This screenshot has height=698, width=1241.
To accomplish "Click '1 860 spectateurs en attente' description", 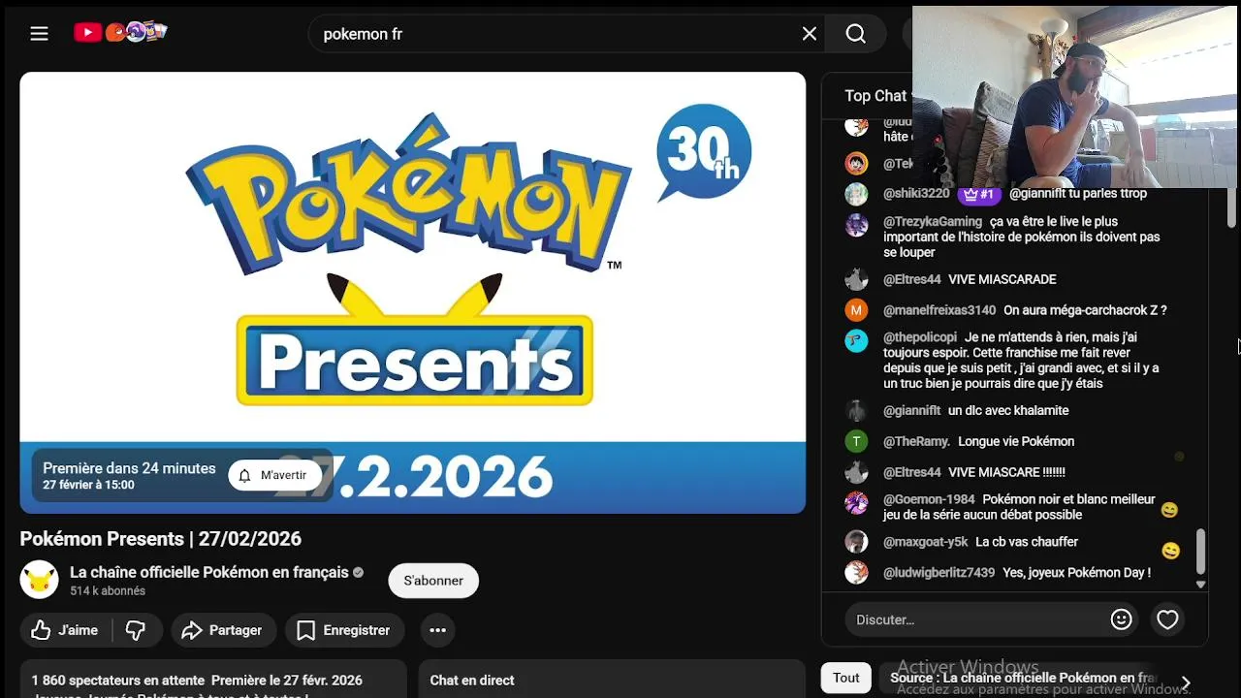I will (118, 681).
